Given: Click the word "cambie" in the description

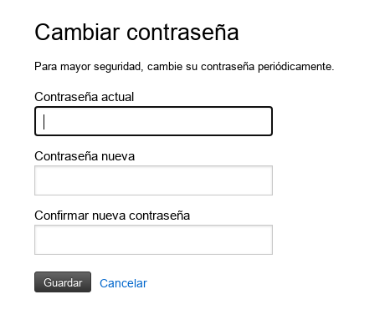Looking at the screenshot, I should [x=165, y=67].
